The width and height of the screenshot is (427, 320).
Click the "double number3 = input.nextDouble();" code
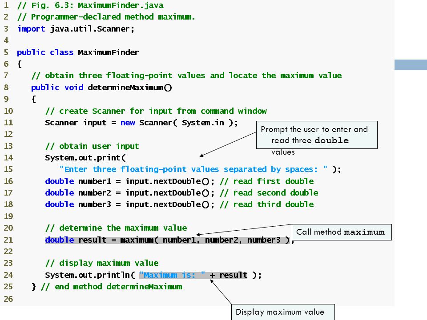[130, 204]
